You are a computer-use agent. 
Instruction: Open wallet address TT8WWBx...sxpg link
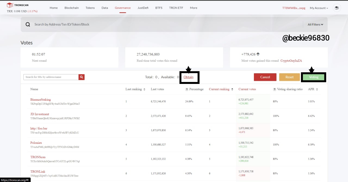pos(294,8)
